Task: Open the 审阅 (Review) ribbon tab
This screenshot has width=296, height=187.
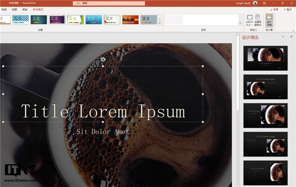Action: [x=4, y=9]
